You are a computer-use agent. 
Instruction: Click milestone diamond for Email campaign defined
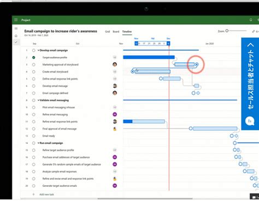click(198, 93)
